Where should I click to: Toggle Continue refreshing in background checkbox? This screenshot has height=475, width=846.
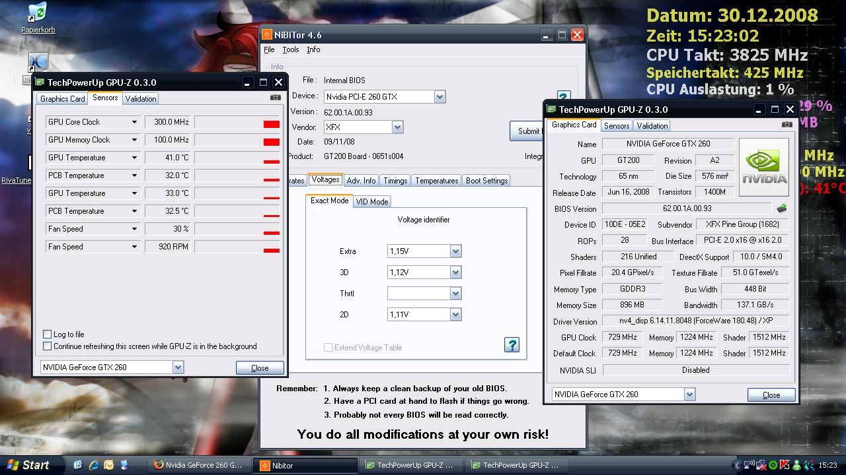click(x=47, y=346)
